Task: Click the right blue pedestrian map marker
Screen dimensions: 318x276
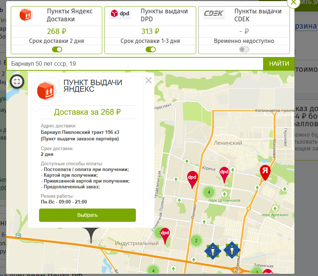Action: 232,250
